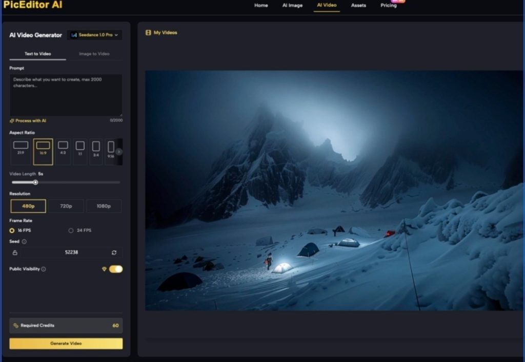Click the Video Length slider track

[x=77, y=182]
